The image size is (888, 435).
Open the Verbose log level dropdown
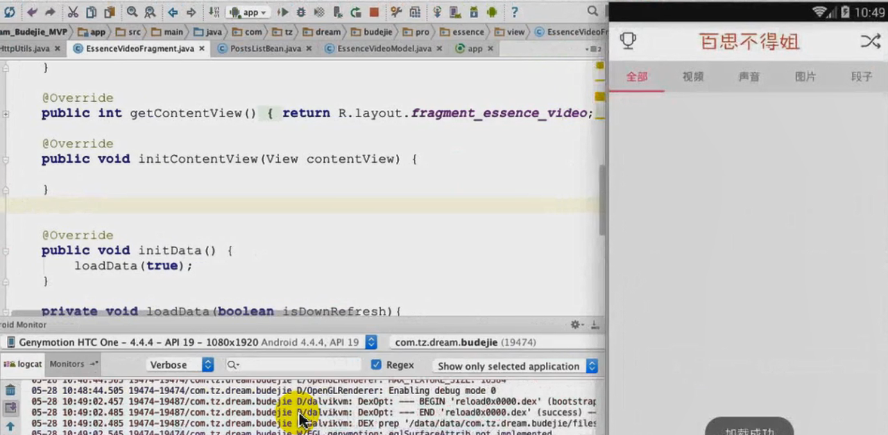[x=180, y=365]
